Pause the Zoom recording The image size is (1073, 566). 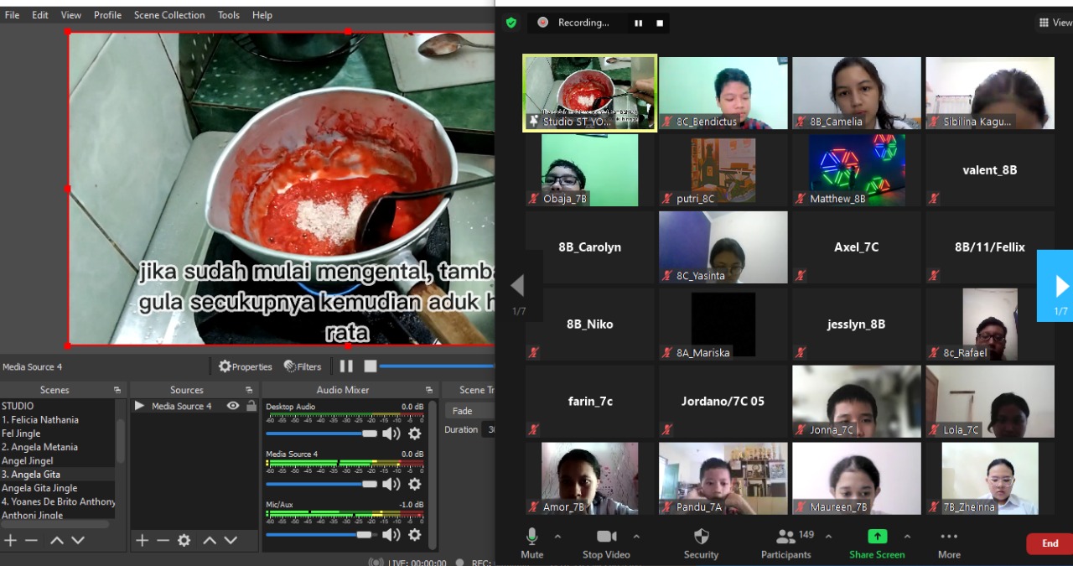(638, 23)
